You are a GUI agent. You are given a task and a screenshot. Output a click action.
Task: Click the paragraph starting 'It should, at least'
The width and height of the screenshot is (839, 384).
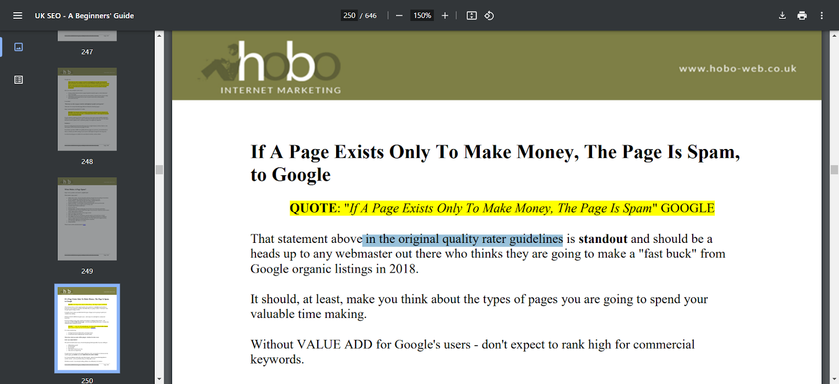pyautogui.click(x=479, y=306)
